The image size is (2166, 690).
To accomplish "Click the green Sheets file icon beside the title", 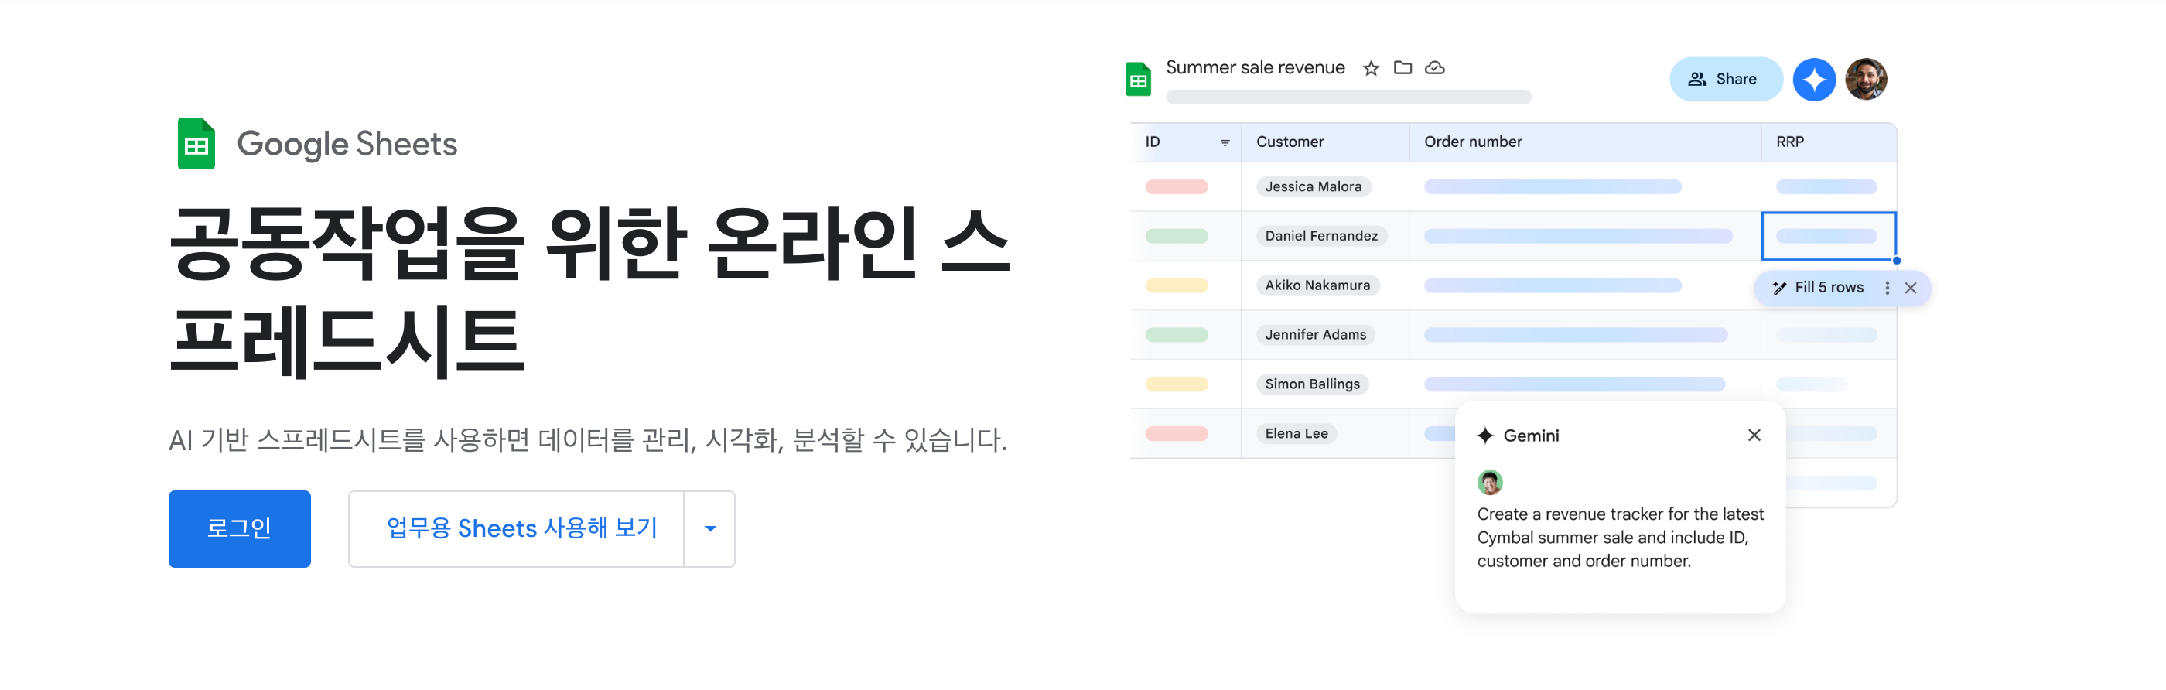I will coord(1138,80).
